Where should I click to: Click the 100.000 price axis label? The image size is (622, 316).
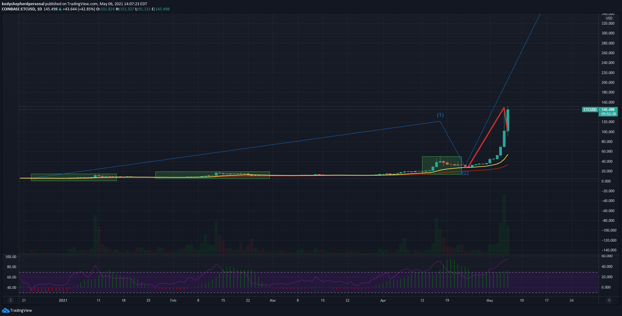point(608,132)
